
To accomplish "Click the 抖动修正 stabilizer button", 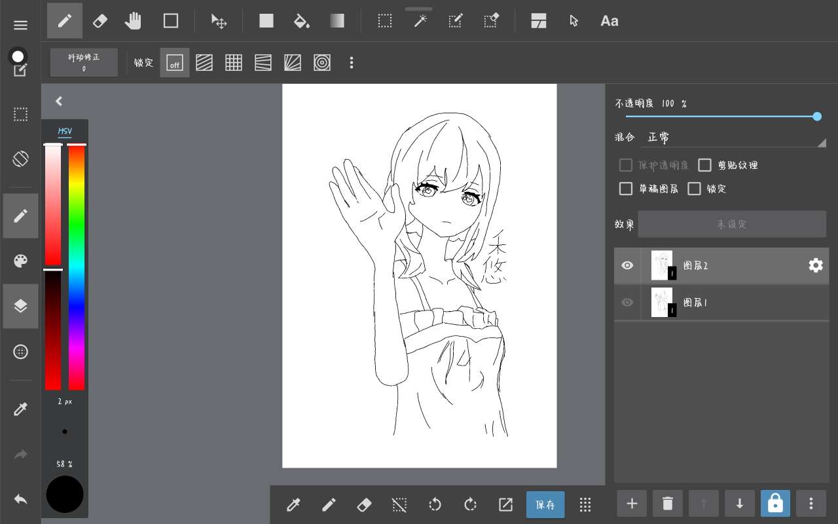I will click(x=84, y=62).
